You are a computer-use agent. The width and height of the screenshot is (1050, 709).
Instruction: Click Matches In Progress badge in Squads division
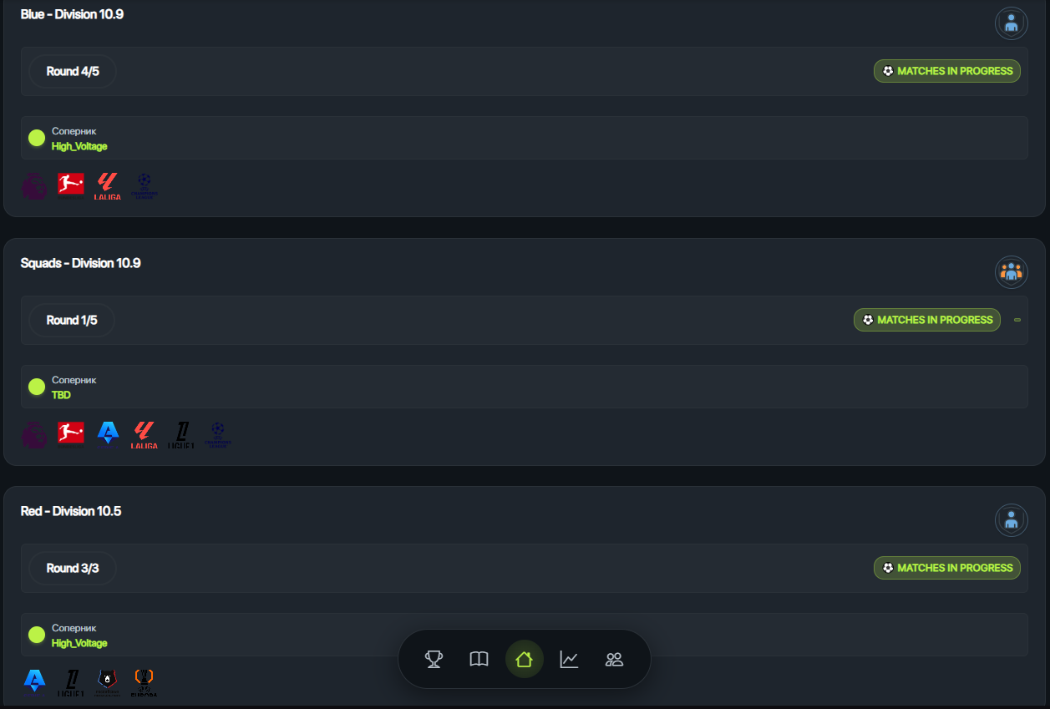926,320
